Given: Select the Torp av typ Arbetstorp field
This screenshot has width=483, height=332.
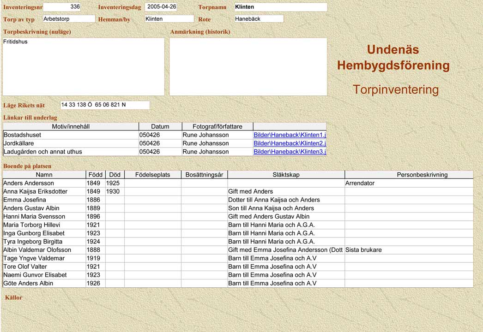Looking at the screenshot, I should [68, 19].
